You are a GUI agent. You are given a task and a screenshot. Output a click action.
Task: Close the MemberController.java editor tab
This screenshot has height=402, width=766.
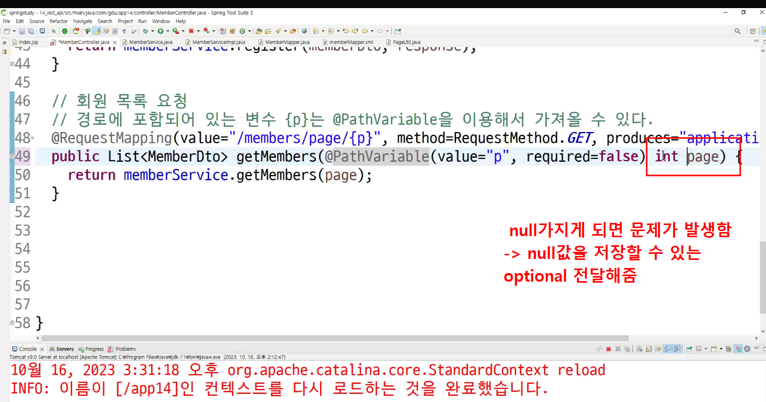coord(115,42)
